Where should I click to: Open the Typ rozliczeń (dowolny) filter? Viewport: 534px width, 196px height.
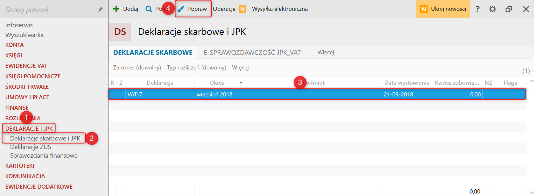197,68
